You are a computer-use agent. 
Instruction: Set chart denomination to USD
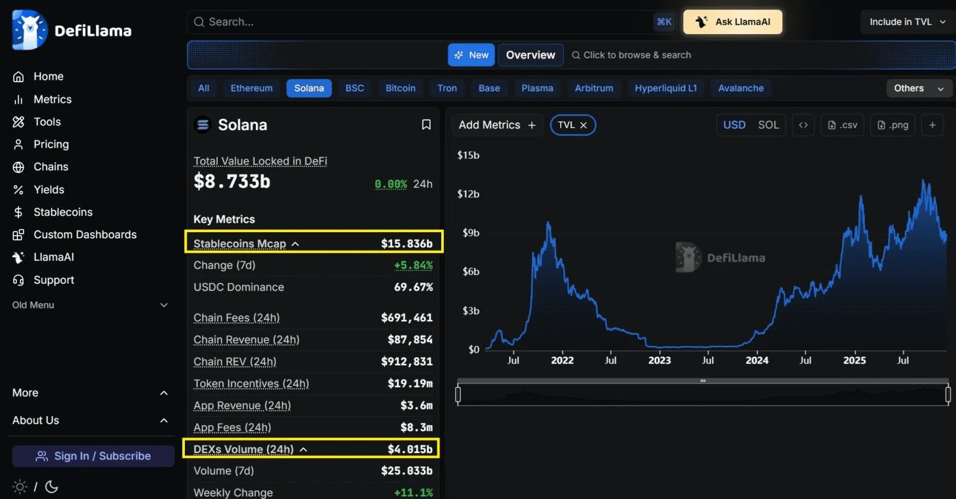[734, 125]
